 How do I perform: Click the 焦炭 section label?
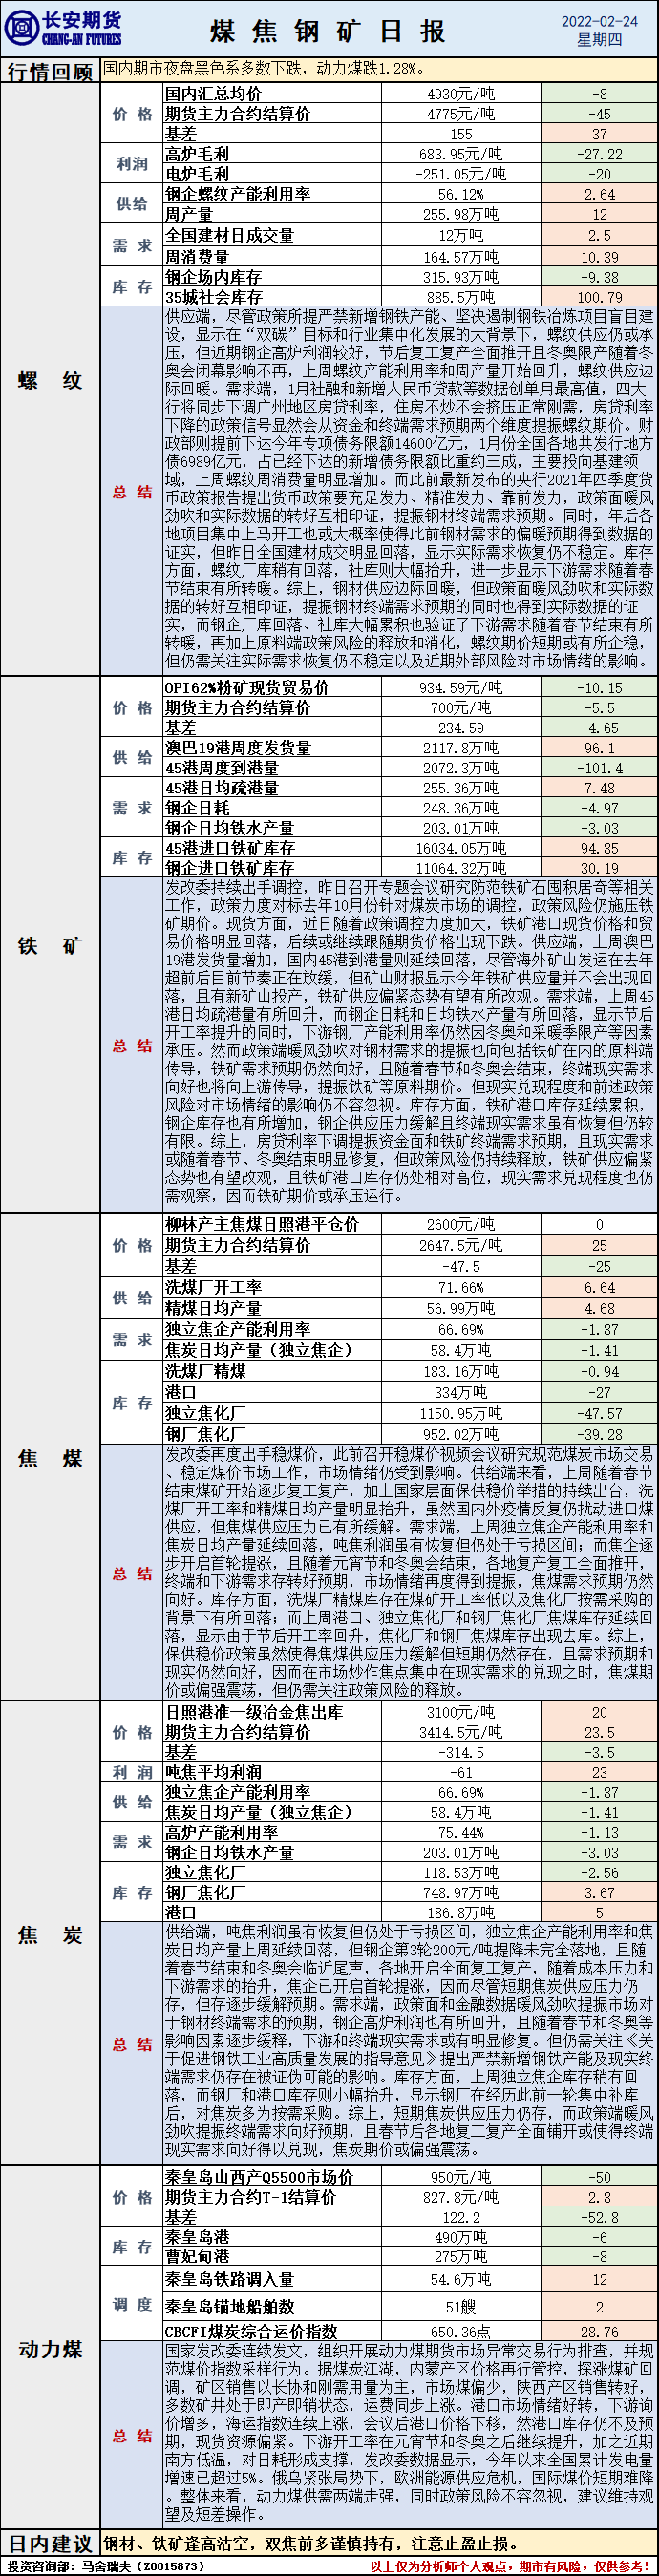(x=50, y=1936)
